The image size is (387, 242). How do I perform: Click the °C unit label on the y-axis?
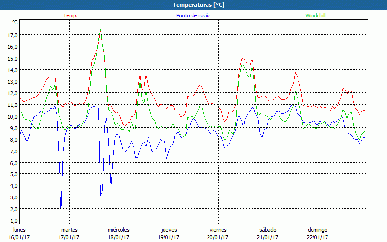(15, 22)
